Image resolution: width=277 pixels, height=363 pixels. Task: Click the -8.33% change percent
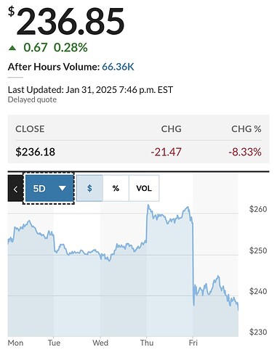pyautogui.click(x=245, y=152)
